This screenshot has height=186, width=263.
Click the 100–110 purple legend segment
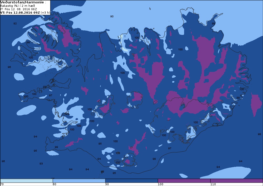[x=184, y=181]
